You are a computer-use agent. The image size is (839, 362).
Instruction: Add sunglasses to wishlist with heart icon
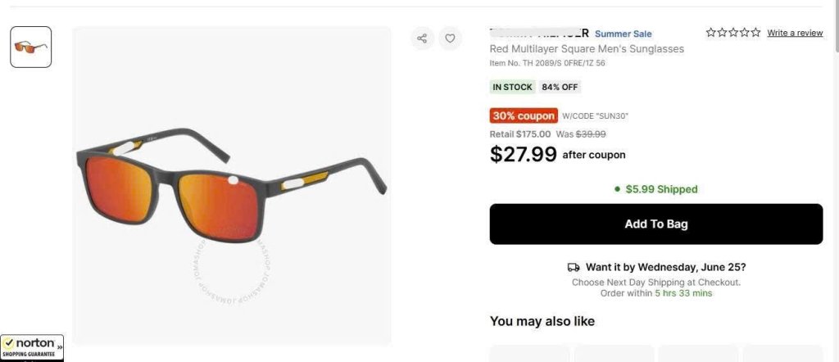450,38
